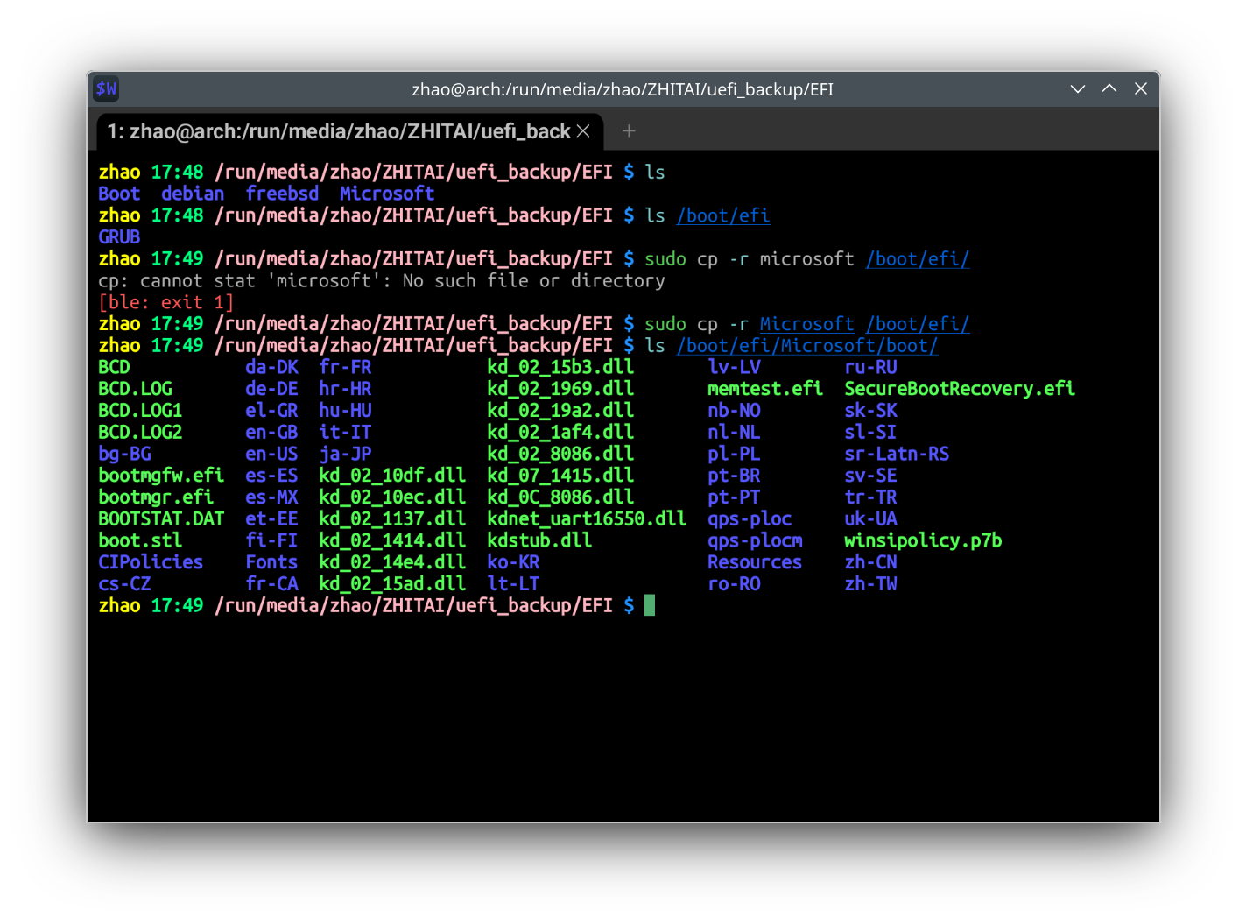
Task: Minimize the window with the chevron-down icon
Action: (1077, 88)
